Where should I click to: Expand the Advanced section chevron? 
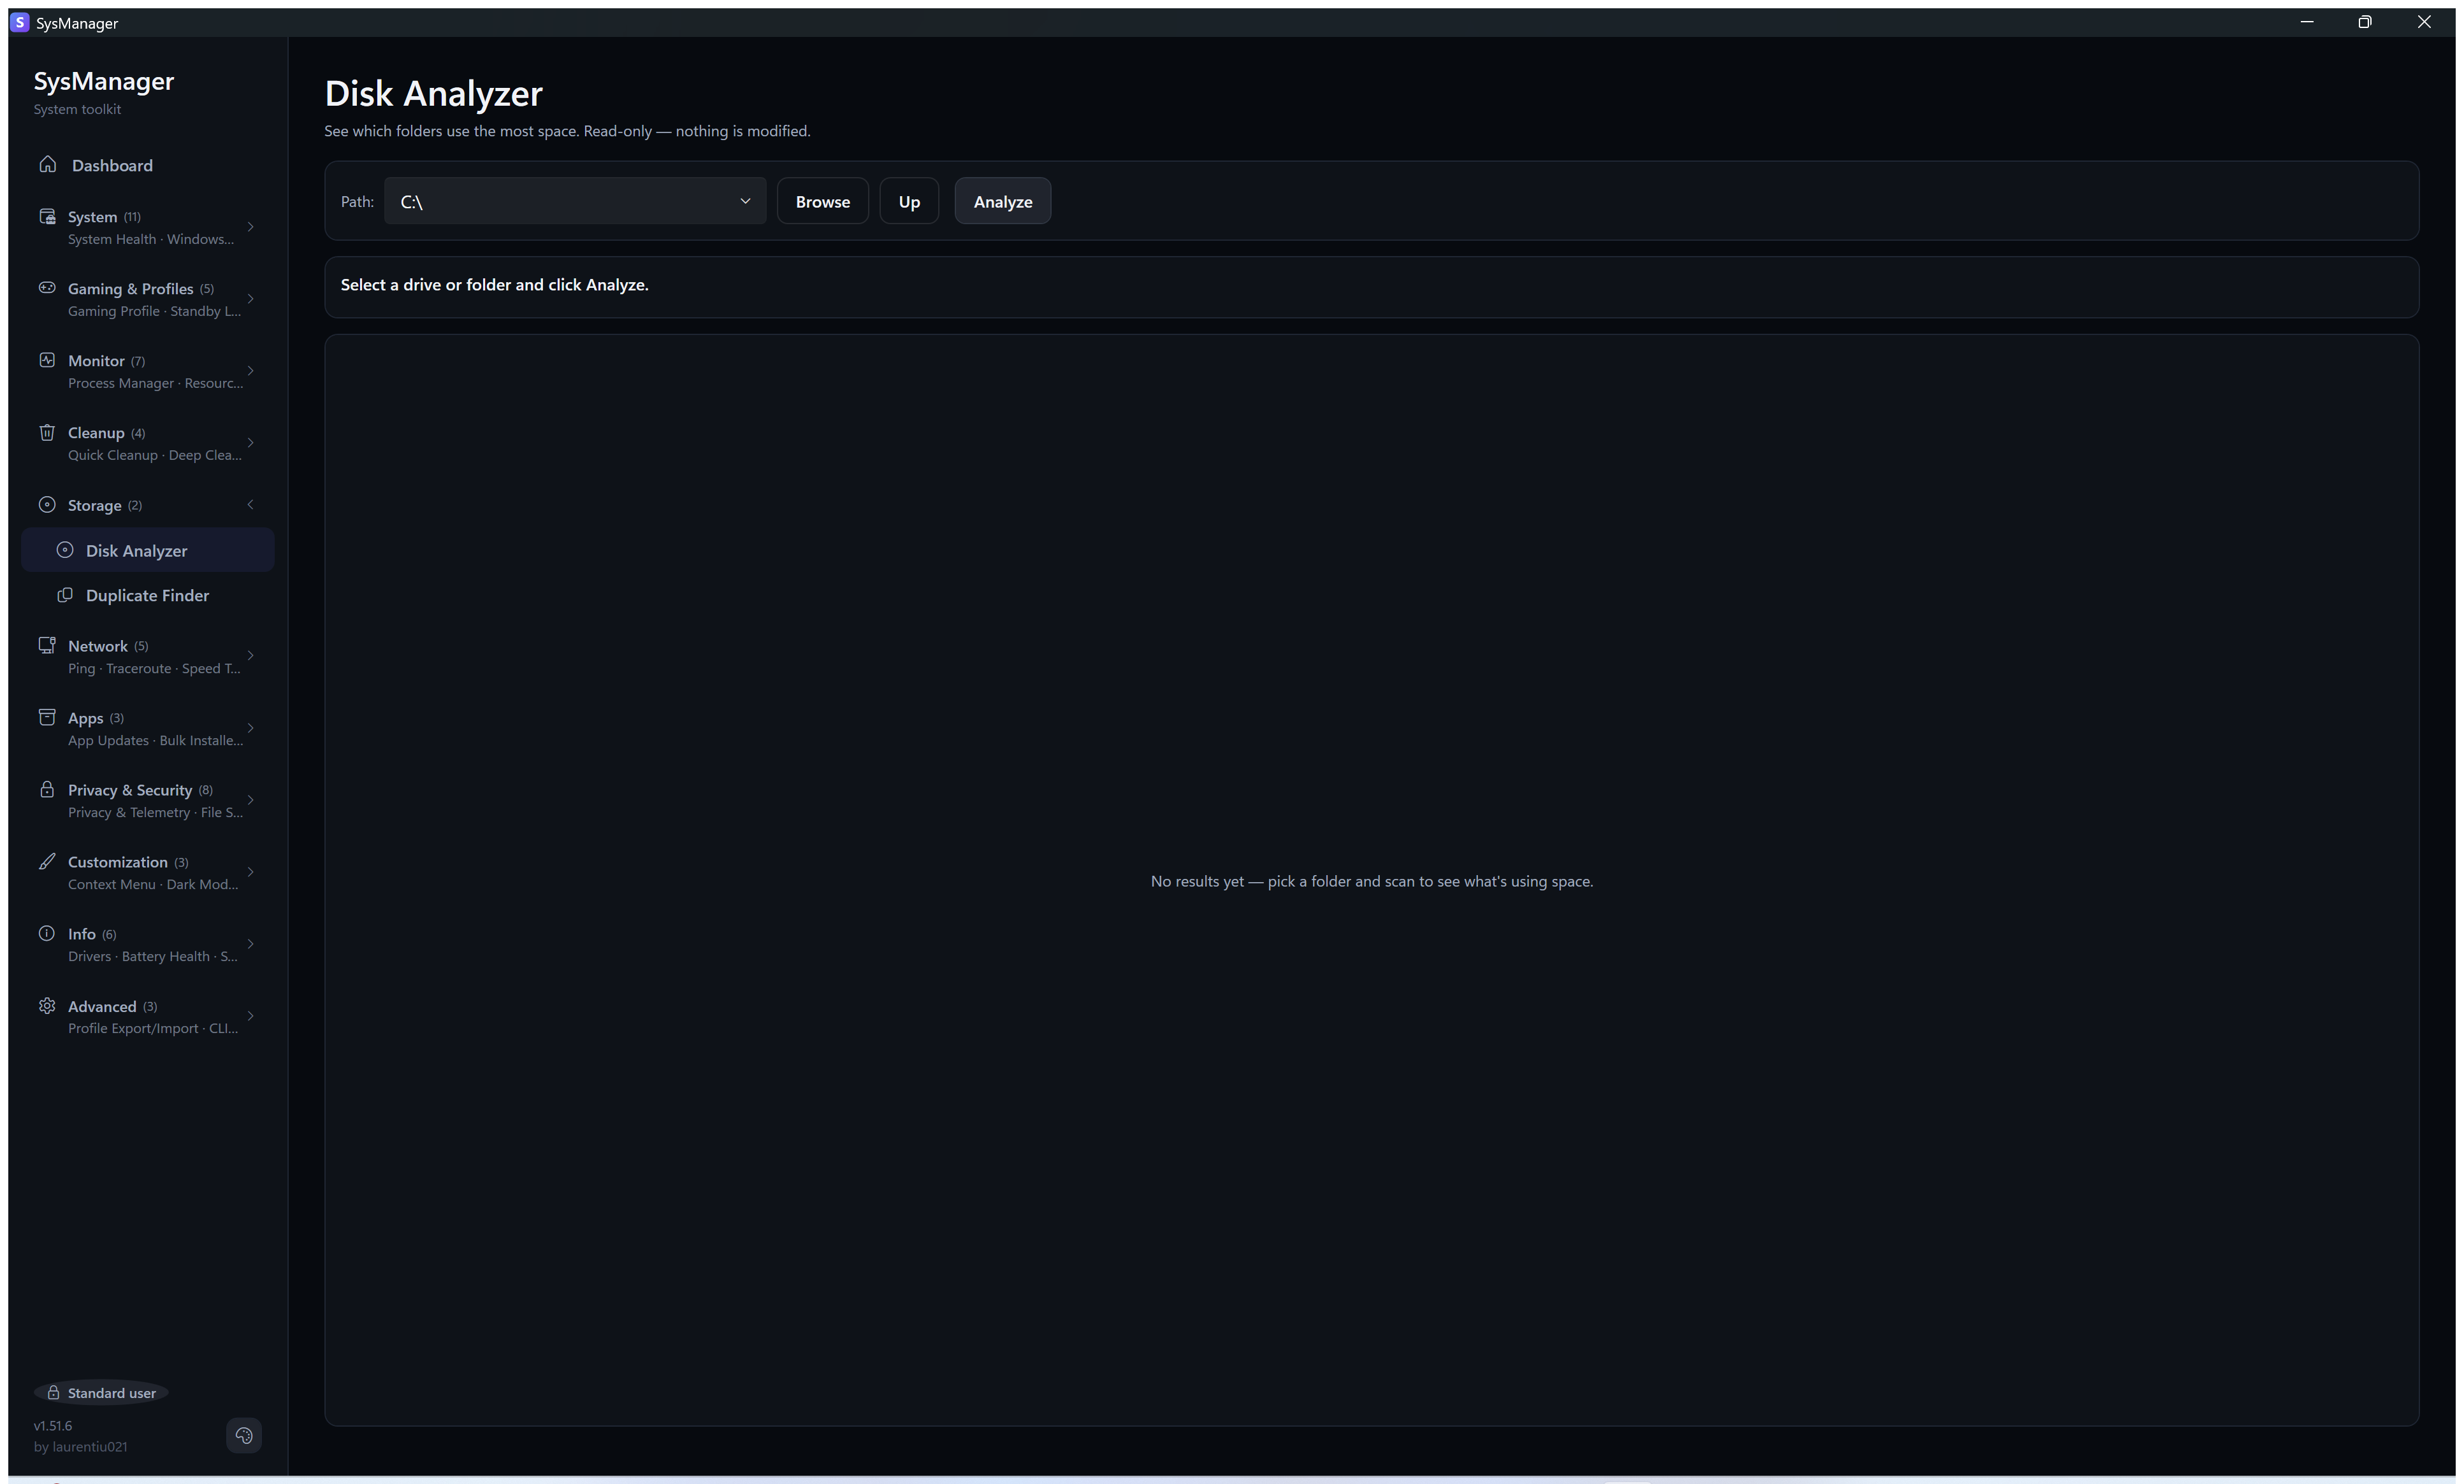[x=250, y=1017]
